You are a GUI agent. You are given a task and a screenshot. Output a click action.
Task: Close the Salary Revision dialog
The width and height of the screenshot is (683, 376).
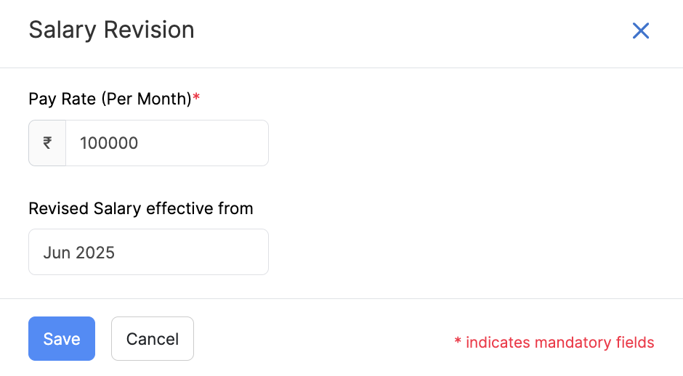[x=640, y=30]
